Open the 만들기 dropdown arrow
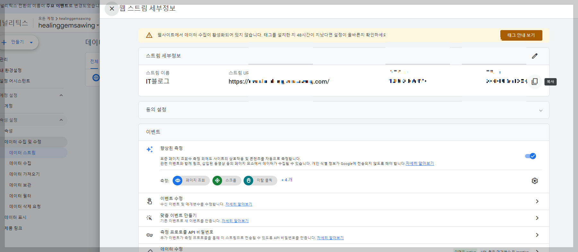Screen dimensions: 578x252 click(x=31, y=42)
